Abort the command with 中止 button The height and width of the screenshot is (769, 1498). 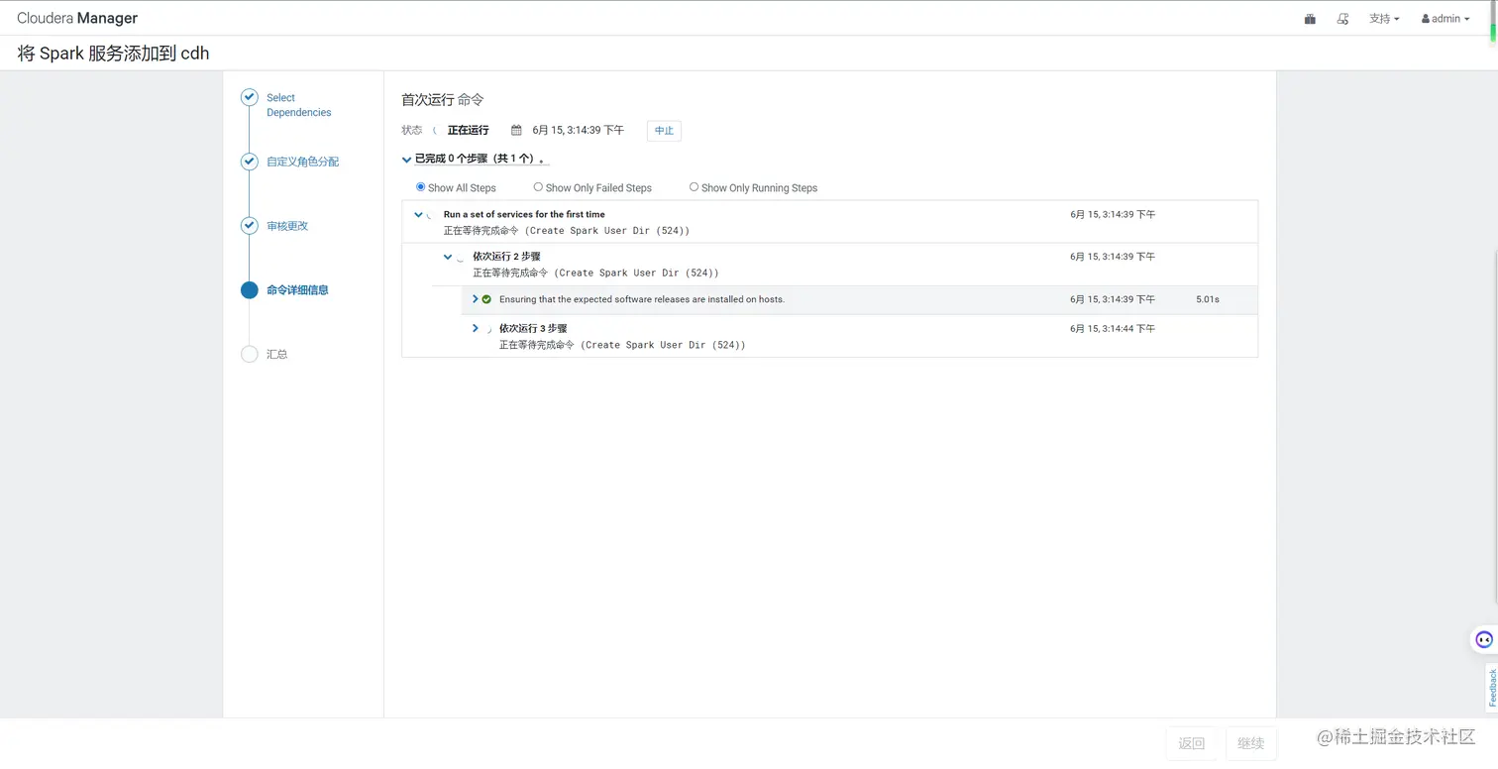click(x=664, y=131)
